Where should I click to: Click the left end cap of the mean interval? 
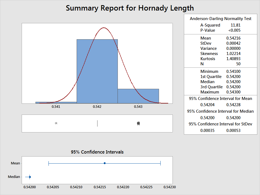point(48,163)
